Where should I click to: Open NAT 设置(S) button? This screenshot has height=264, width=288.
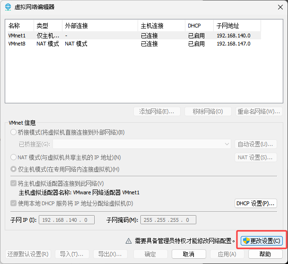[256, 157]
